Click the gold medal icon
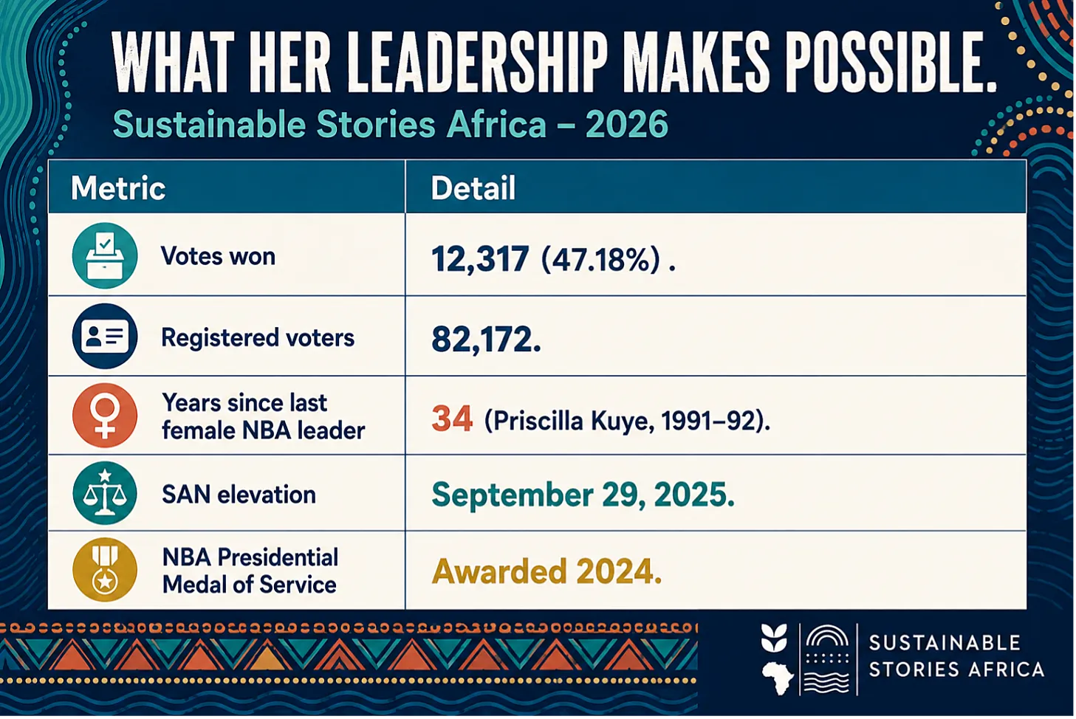 105,570
